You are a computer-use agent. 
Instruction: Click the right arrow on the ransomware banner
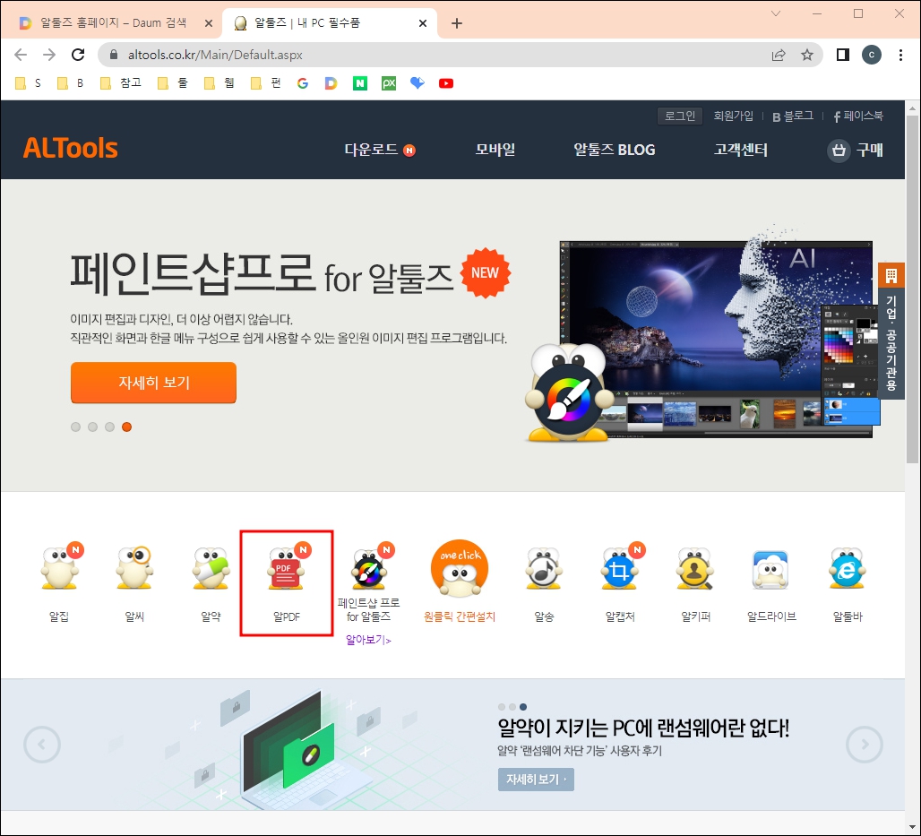coord(865,745)
